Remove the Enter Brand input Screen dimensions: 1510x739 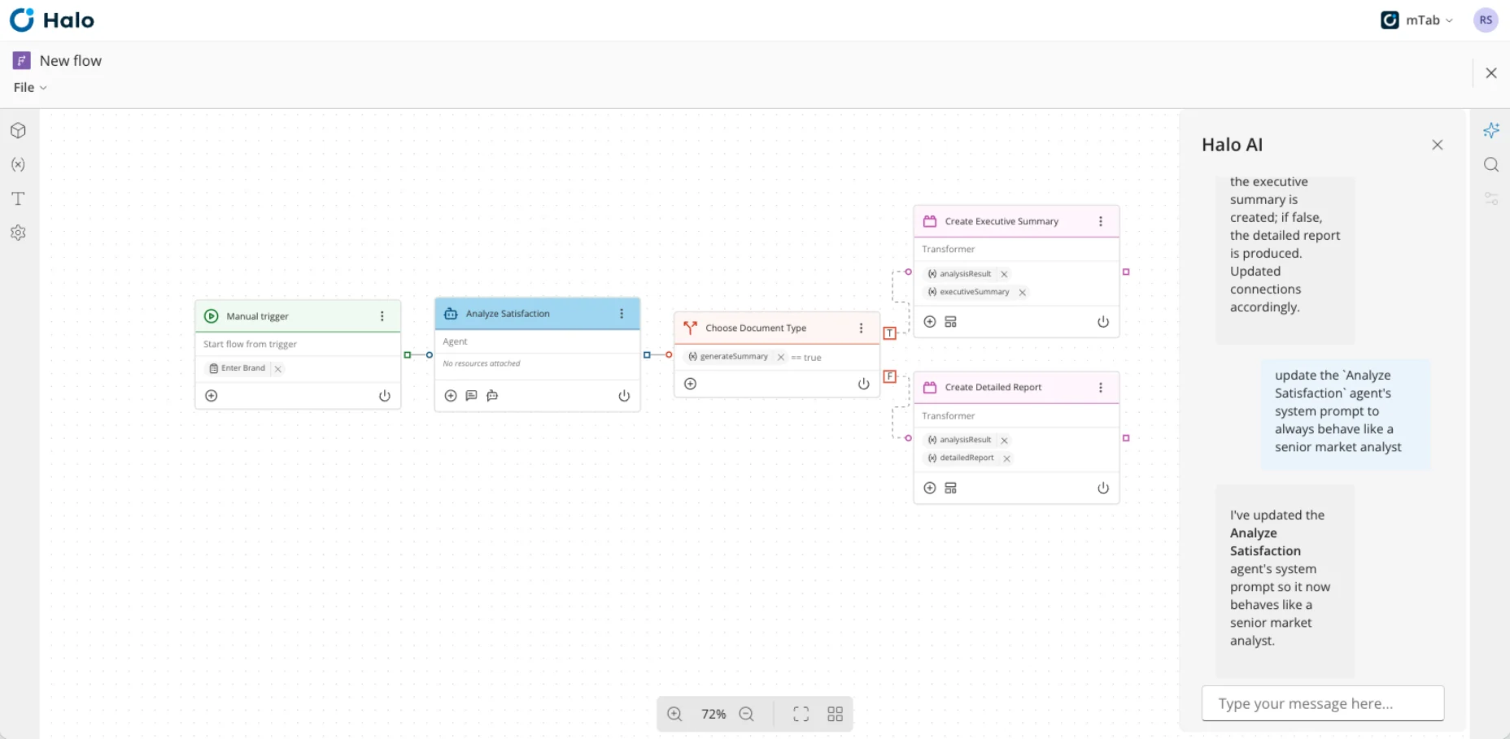pos(278,369)
